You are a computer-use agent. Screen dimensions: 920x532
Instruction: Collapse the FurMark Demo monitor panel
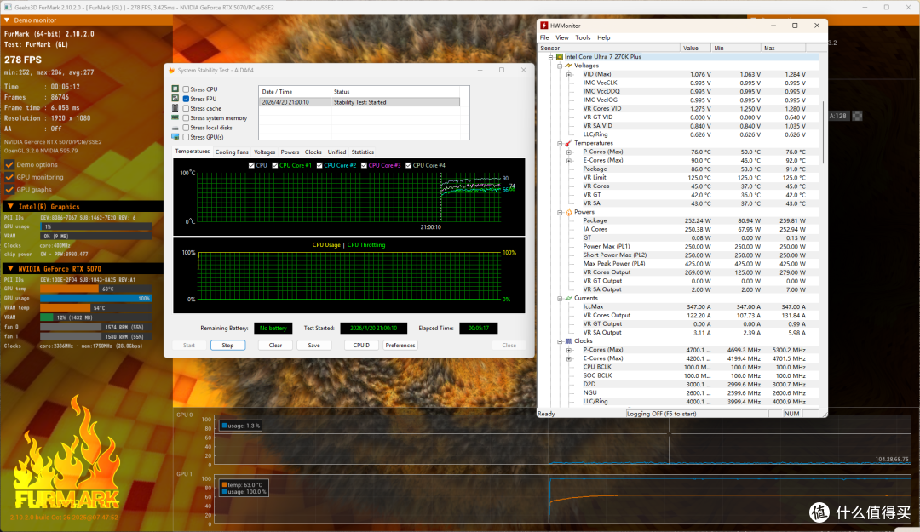tap(7, 20)
